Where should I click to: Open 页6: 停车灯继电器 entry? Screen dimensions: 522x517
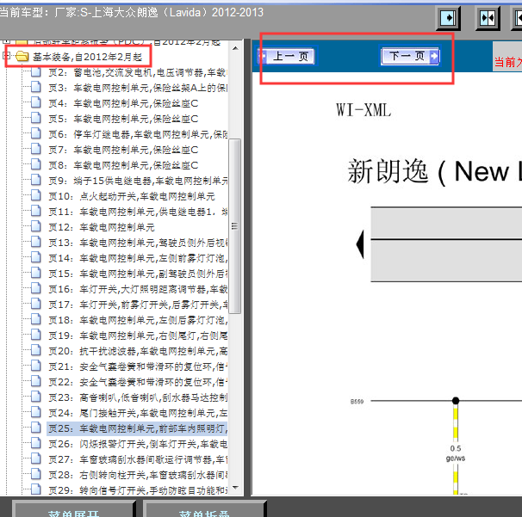coord(138,134)
